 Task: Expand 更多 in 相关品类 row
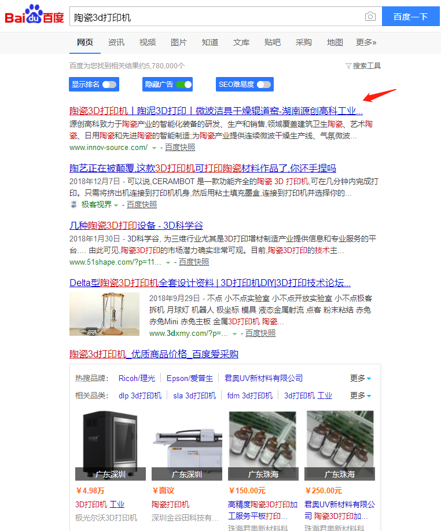pos(361,395)
